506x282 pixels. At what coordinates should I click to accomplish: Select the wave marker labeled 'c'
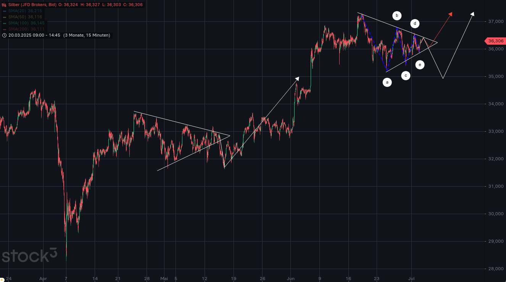[x=406, y=76]
